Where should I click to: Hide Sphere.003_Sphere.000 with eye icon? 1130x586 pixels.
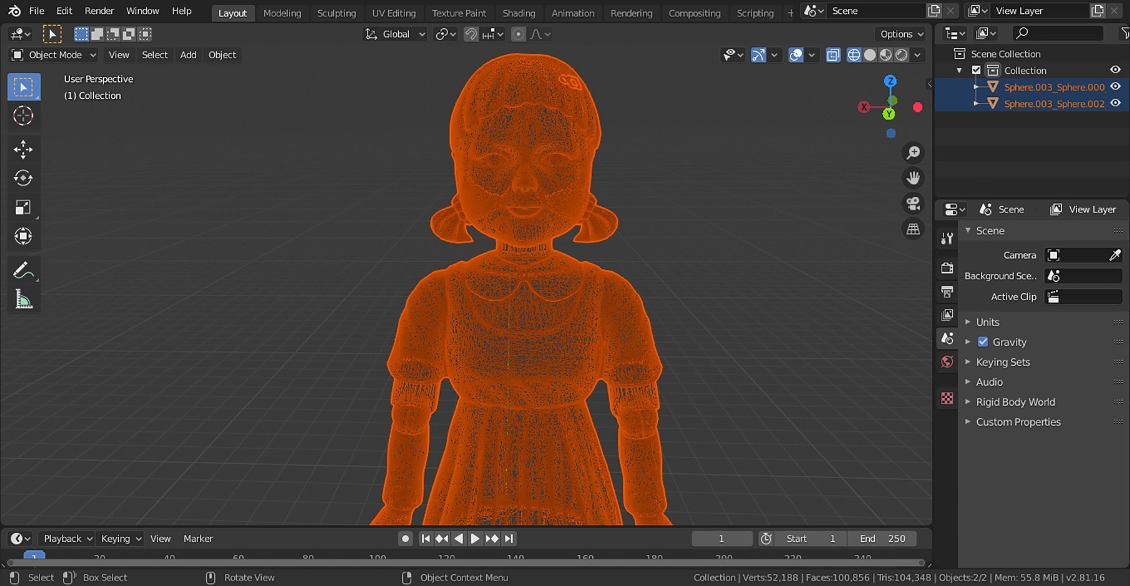tap(1116, 86)
